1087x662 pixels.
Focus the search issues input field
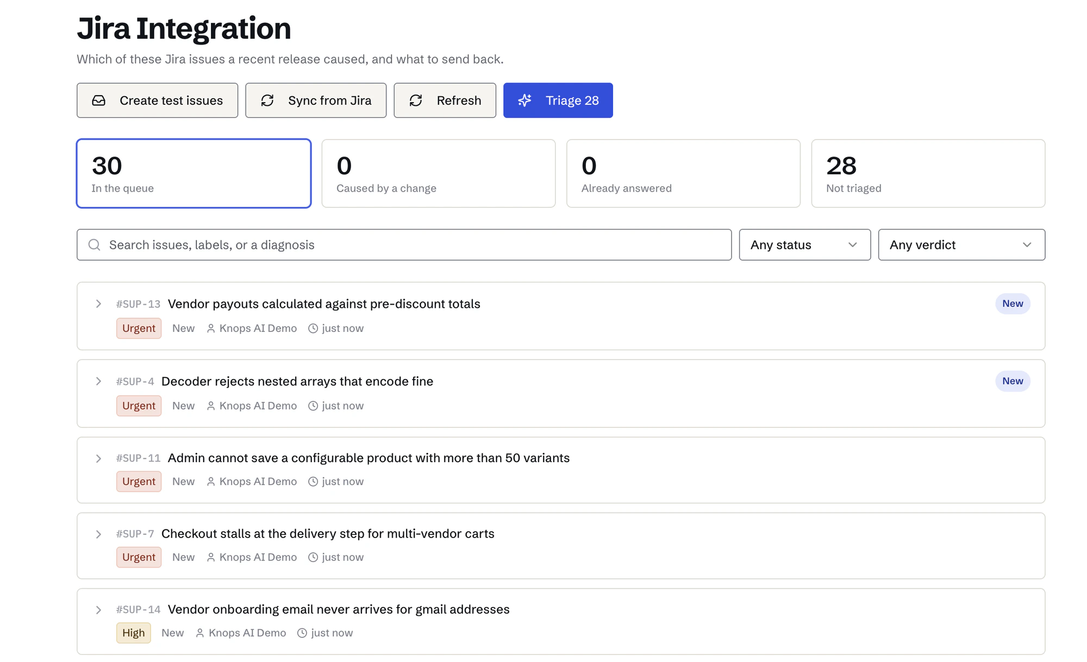click(404, 245)
